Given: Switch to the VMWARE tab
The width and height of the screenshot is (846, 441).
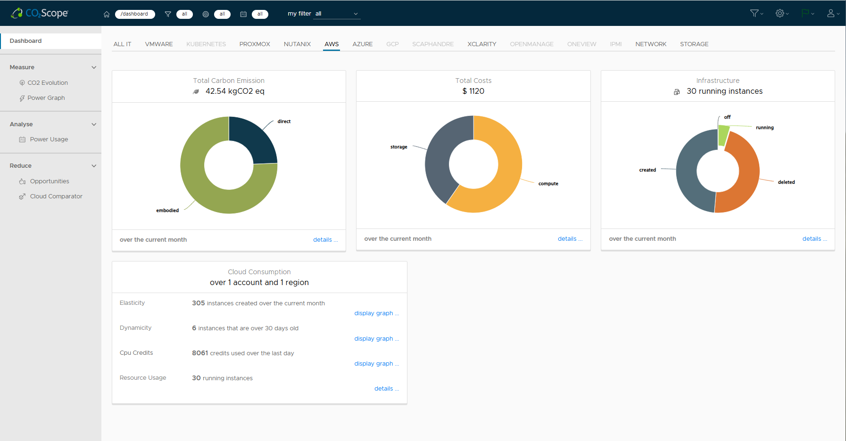Looking at the screenshot, I should click(159, 44).
